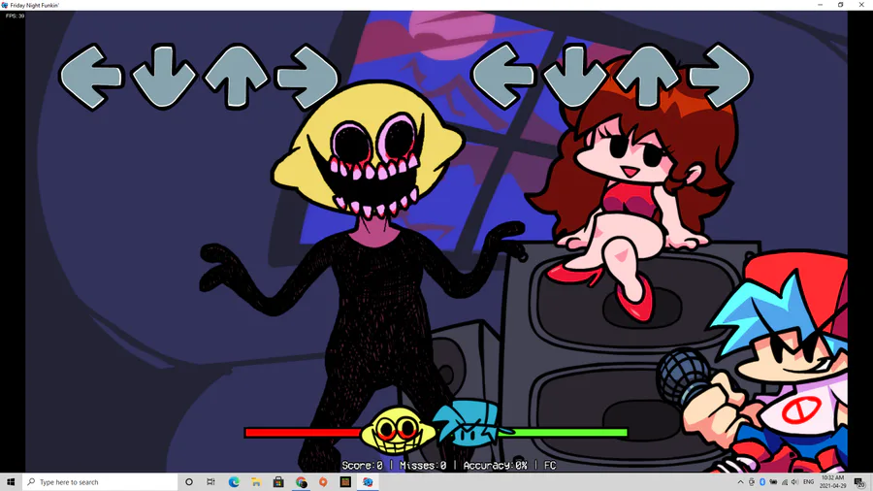Click the Bluetooth tray icon

click(762, 482)
